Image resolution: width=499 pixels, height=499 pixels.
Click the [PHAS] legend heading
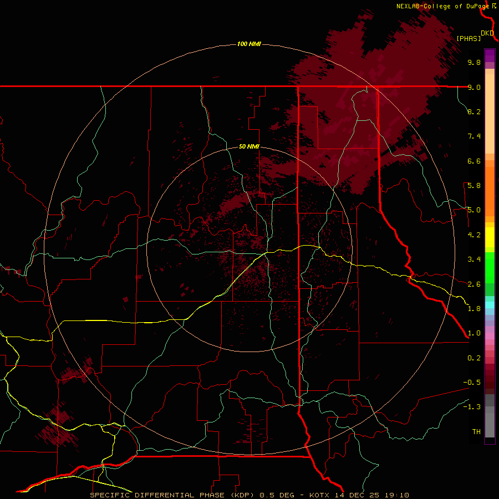tap(469, 38)
